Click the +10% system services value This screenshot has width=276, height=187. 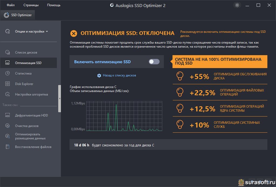click(199, 125)
